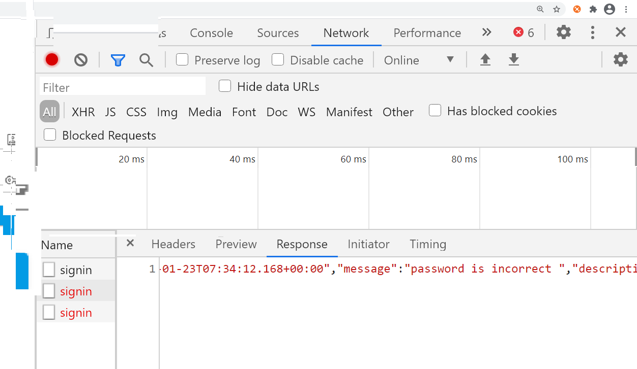Open network search with magnifier icon
This screenshot has width=637, height=369.
[x=146, y=60]
